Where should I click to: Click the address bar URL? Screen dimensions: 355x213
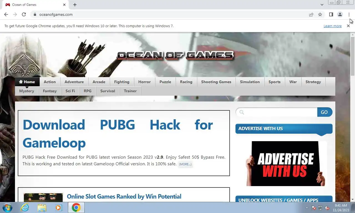click(x=56, y=14)
